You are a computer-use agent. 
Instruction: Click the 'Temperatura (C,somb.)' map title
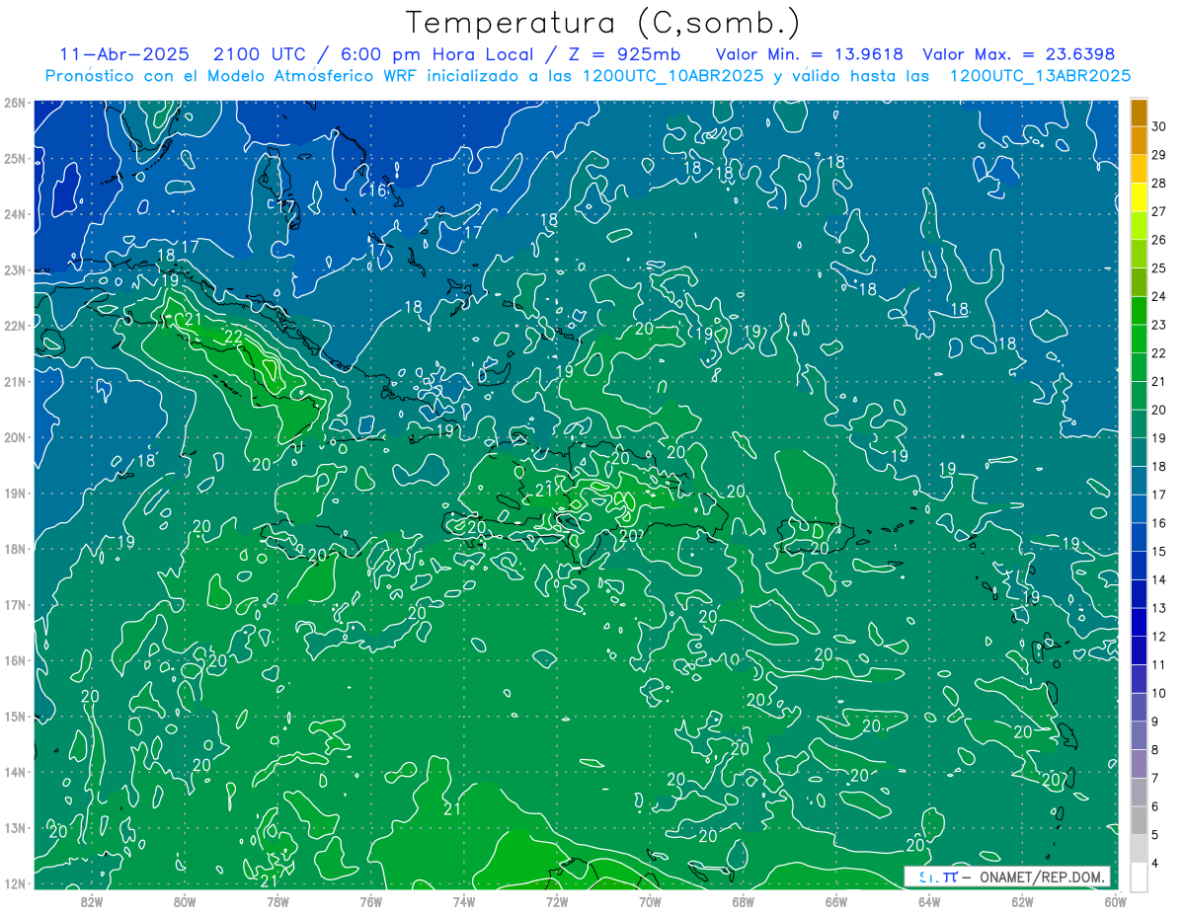[602, 23]
